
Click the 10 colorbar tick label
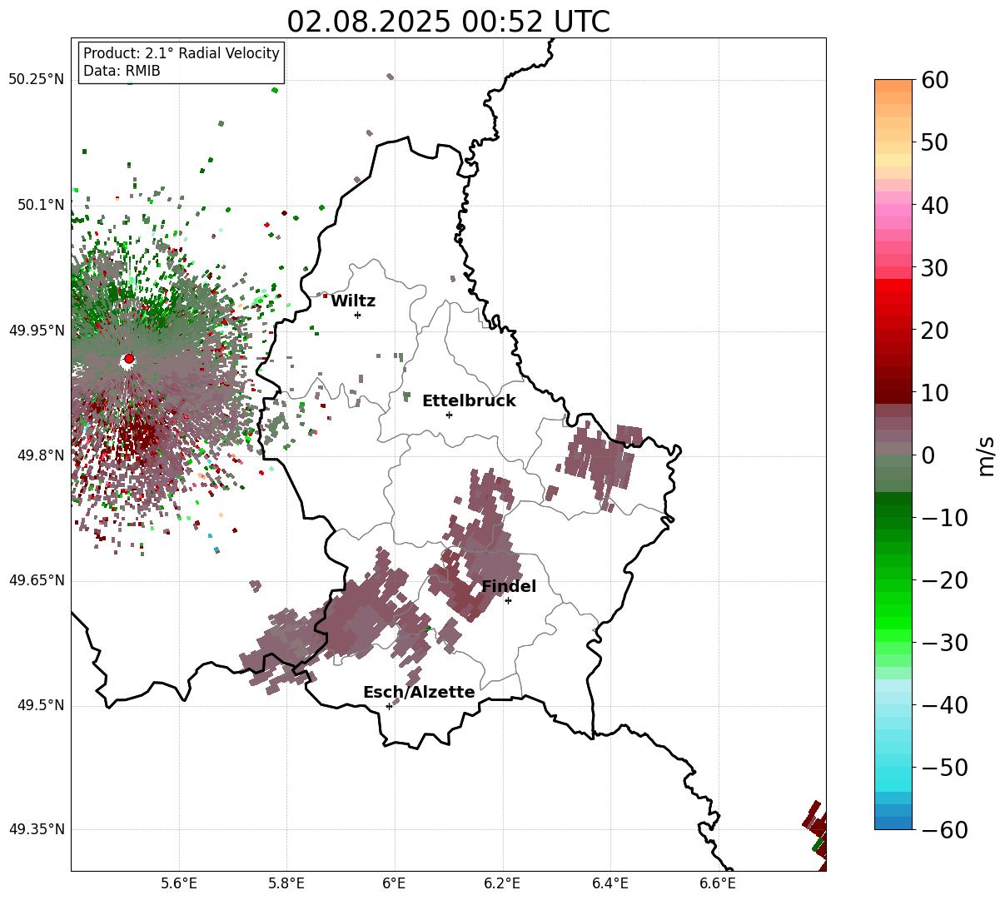coord(934,393)
